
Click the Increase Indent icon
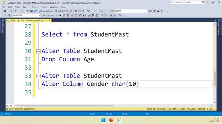(x=114, y=15)
